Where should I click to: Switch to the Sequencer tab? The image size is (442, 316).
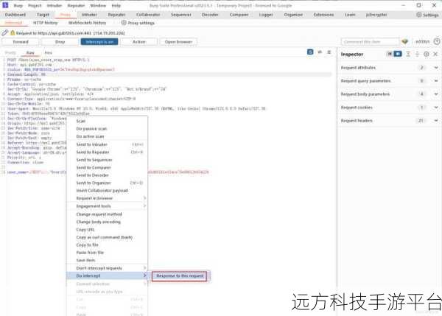tap(181, 15)
